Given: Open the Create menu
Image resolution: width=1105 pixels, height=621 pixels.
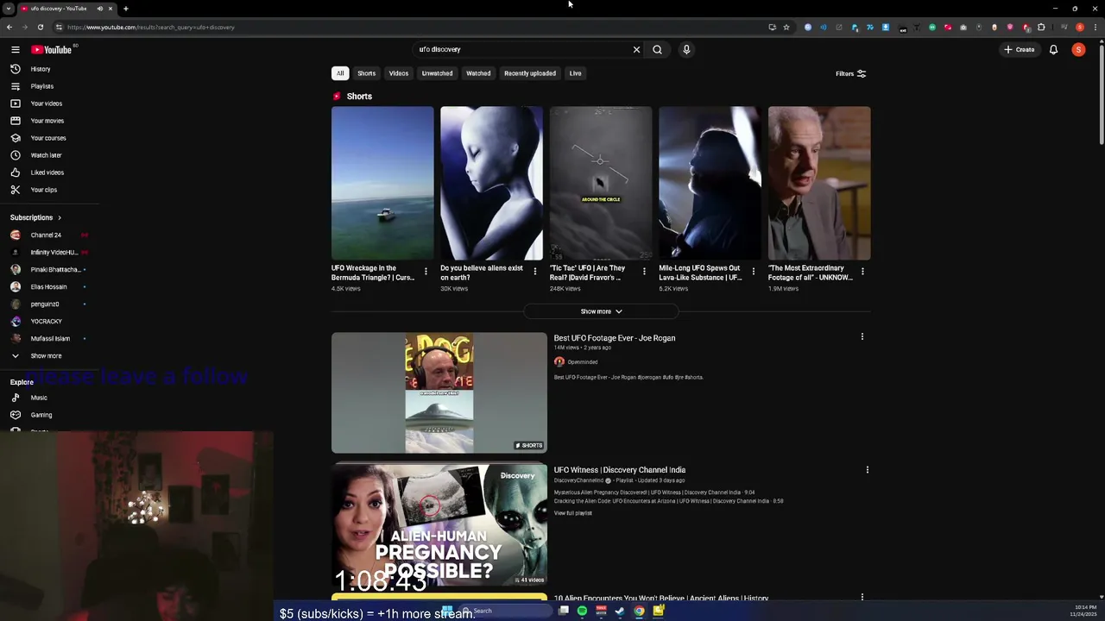Looking at the screenshot, I should (x=1020, y=49).
